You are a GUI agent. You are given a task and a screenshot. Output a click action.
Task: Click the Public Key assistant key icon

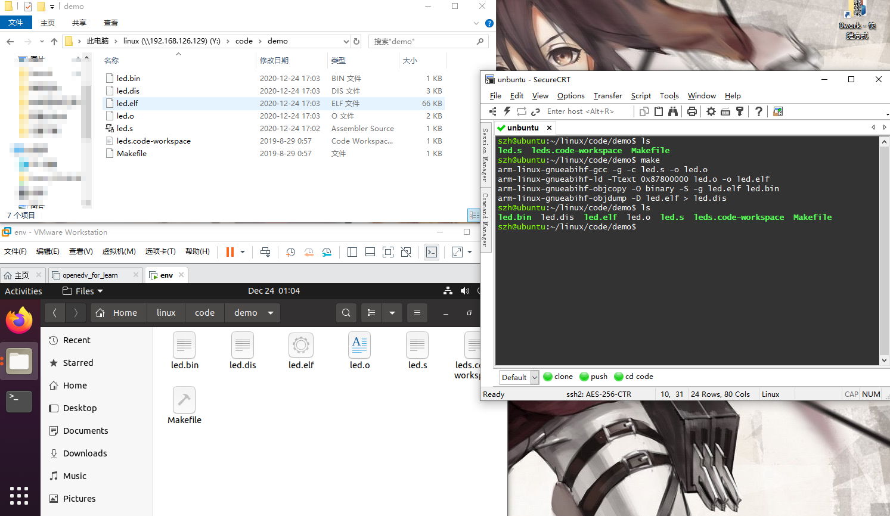pyautogui.click(x=740, y=111)
